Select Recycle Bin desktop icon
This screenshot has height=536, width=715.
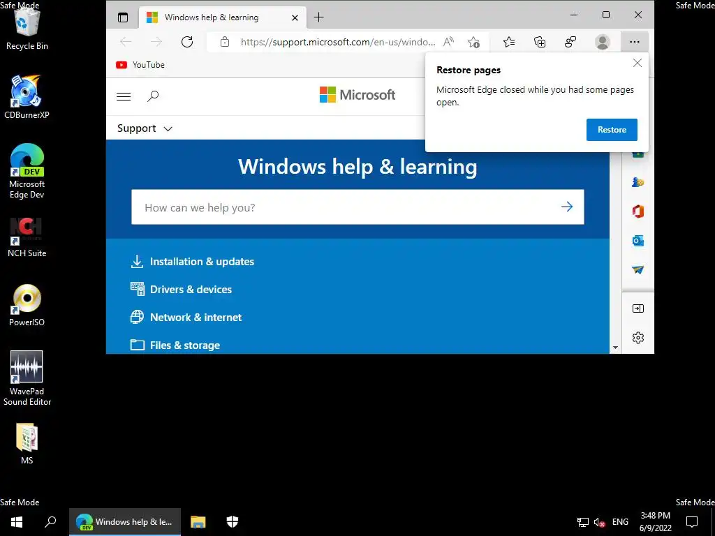(x=27, y=28)
